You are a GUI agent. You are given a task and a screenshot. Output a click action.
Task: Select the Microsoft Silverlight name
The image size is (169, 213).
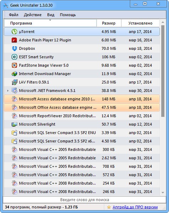click(x=37, y=124)
